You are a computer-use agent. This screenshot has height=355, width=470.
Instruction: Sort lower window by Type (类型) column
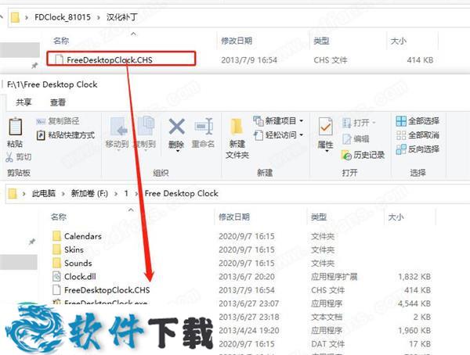coord(319,217)
